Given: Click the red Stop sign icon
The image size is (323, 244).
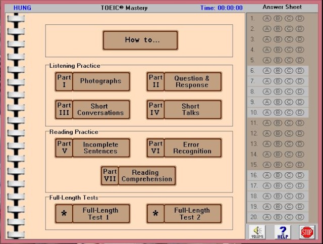Looking at the screenshot, I should click(x=307, y=232).
